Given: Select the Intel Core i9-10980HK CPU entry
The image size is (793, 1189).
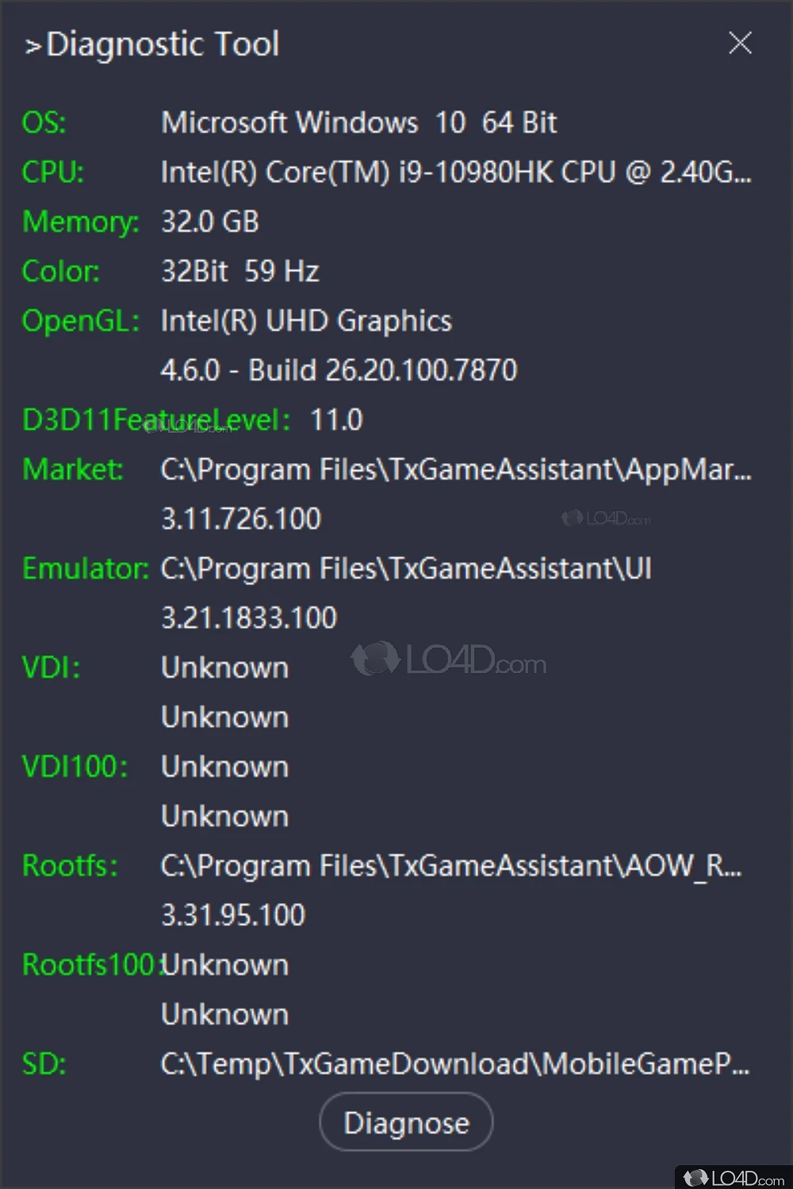Looking at the screenshot, I should click(x=455, y=172).
